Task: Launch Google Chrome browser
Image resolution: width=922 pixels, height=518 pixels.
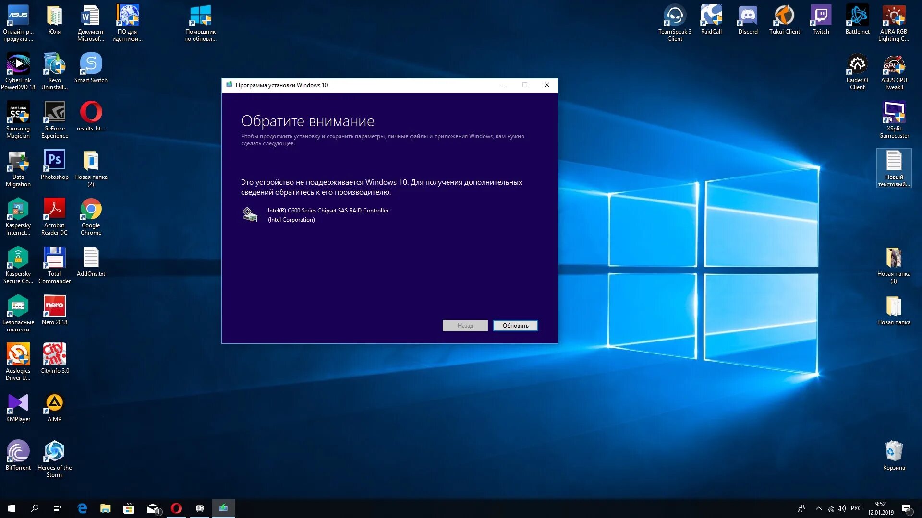Action: [x=91, y=217]
